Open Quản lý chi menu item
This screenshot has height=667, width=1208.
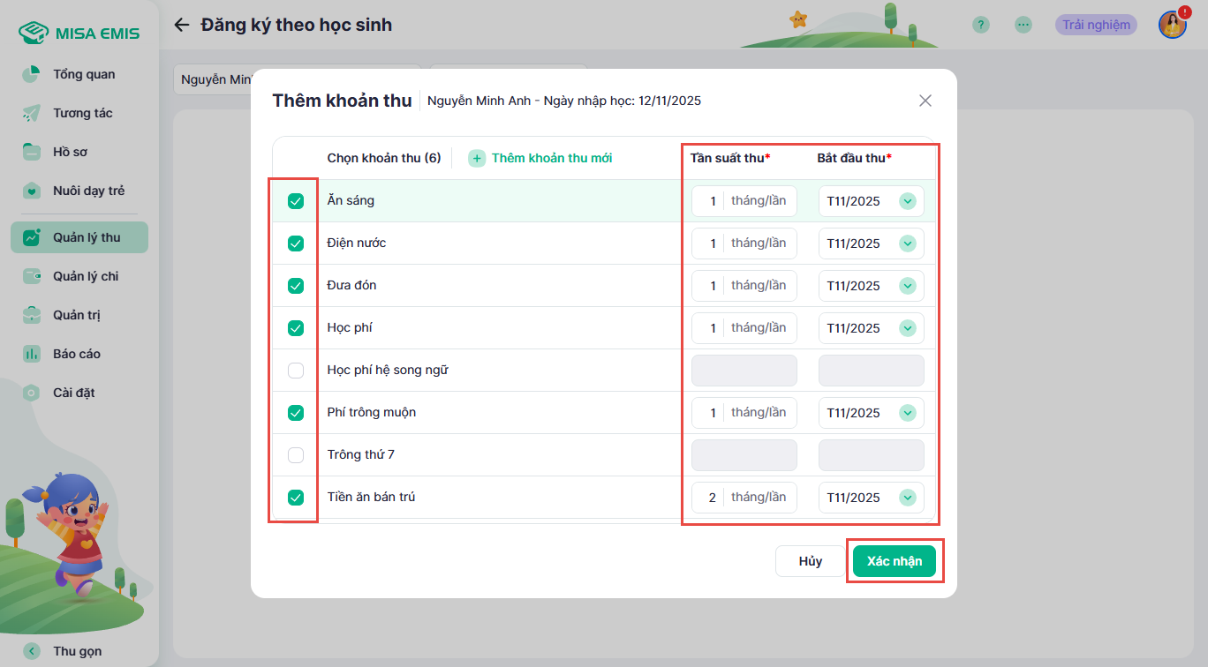coord(85,276)
